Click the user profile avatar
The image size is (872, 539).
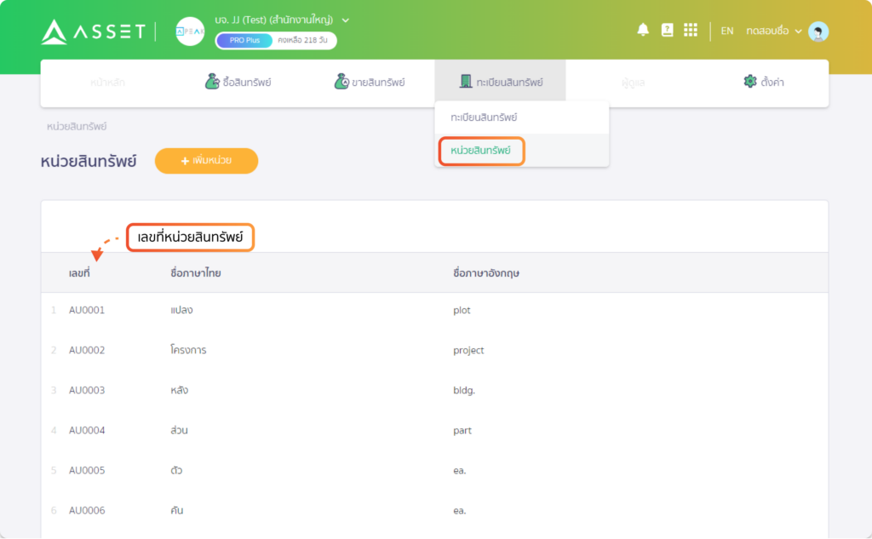(x=818, y=32)
